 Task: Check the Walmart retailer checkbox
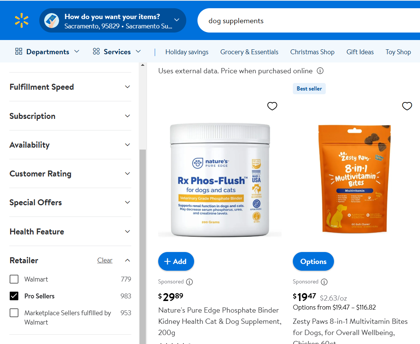click(14, 279)
